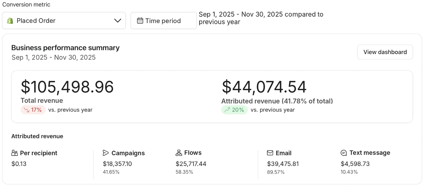Image resolution: width=425 pixels, height=187 pixels.
Task: Click the Per recipient people icon
Action: (15, 153)
